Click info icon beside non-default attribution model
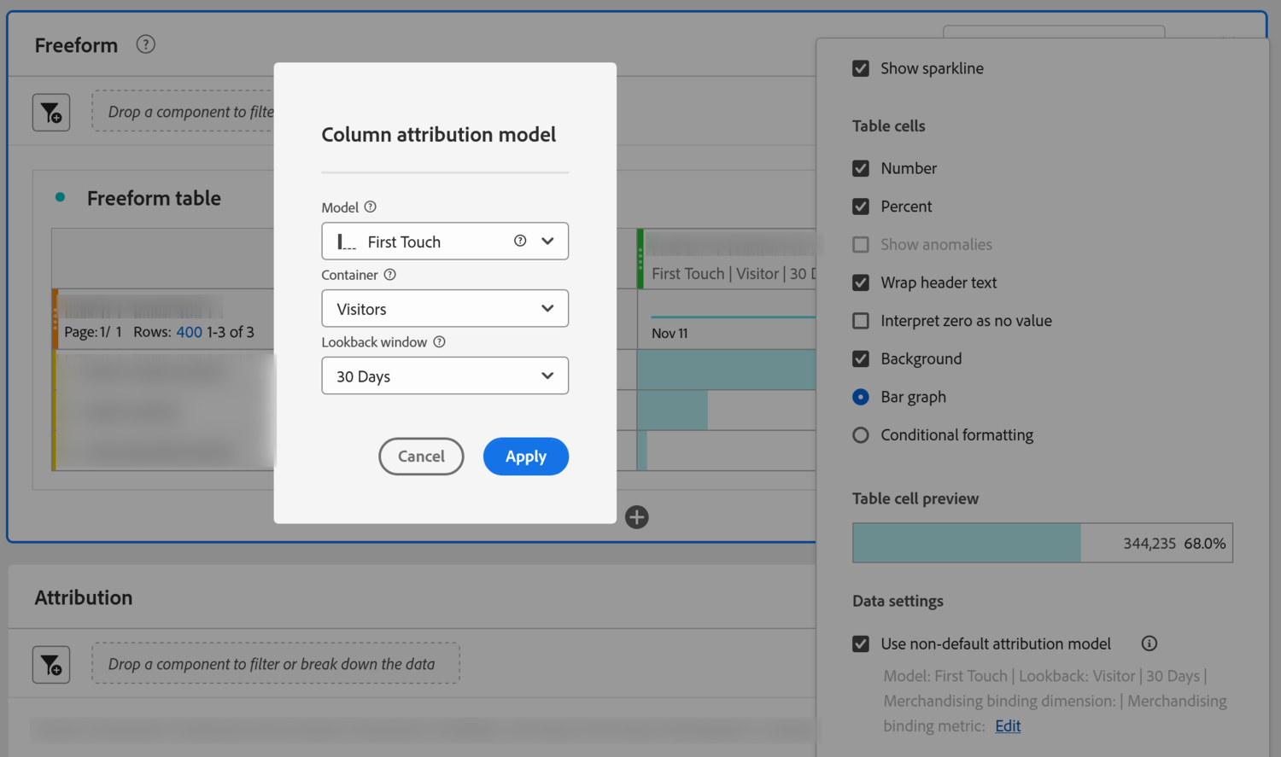Screen dimensions: 1281x757 click(x=1149, y=643)
